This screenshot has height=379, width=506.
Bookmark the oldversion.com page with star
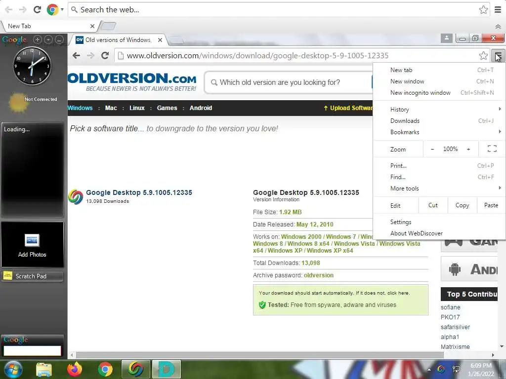point(483,55)
